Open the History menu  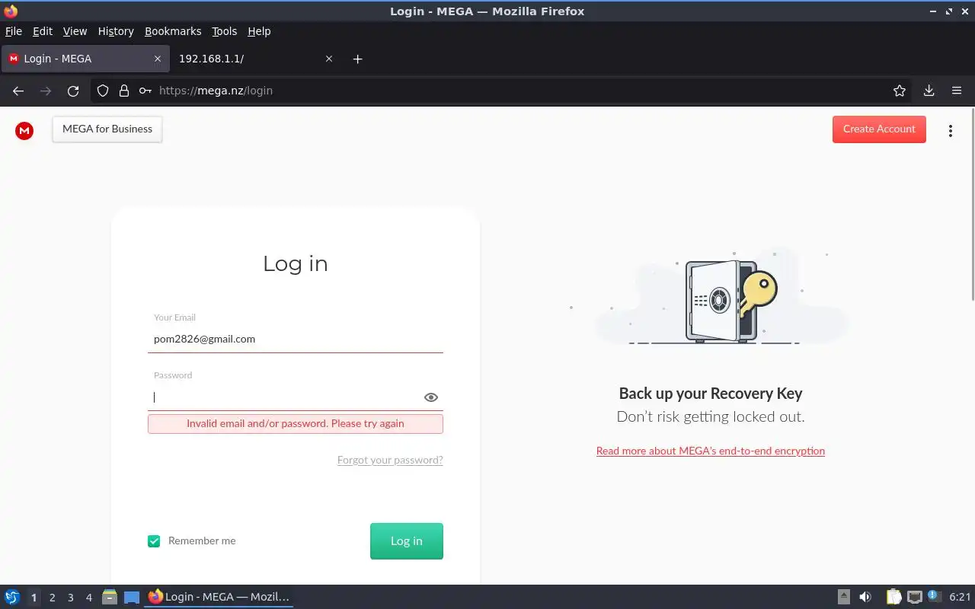(x=116, y=31)
